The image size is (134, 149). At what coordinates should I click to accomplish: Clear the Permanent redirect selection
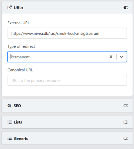coord(111,57)
